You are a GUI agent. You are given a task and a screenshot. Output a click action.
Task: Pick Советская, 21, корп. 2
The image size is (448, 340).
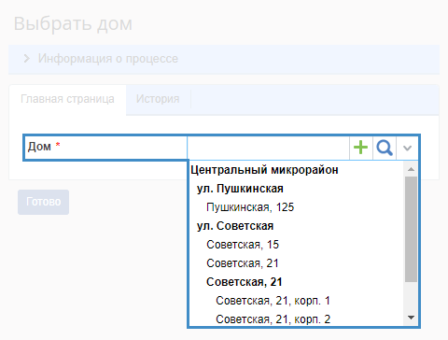pos(273,319)
